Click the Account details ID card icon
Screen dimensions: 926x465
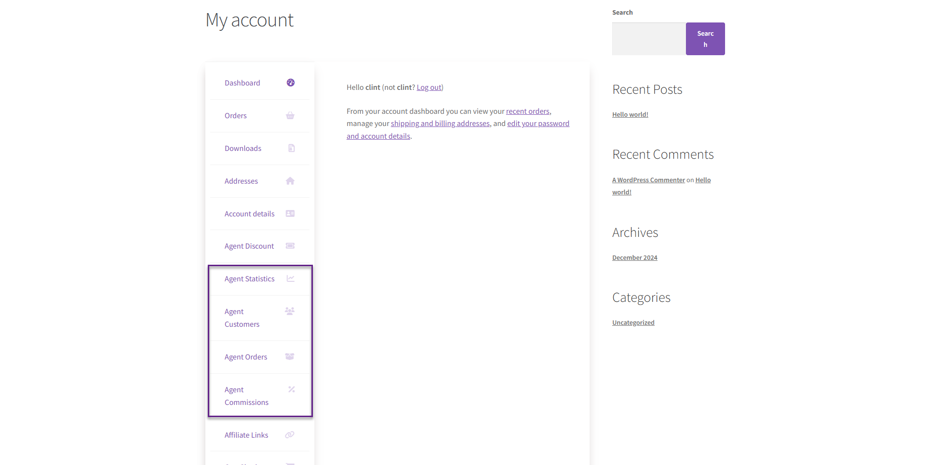click(x=290, y=213)
